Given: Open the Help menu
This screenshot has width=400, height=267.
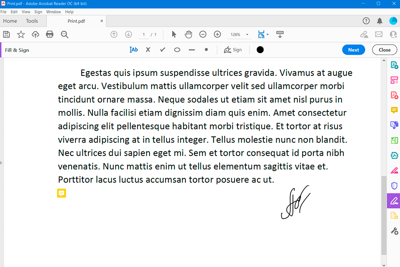Looking at the screenshot, I should [x=69, y=12].
